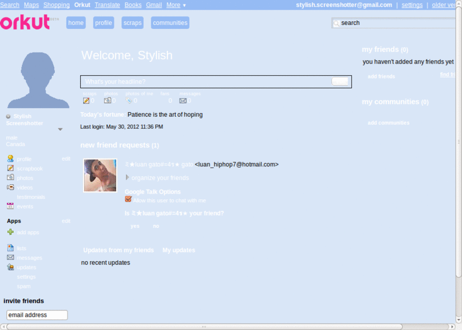Open the events calendar icon
Image resolution: width=462 pixels, height=330 pixels.
[10, 206]
